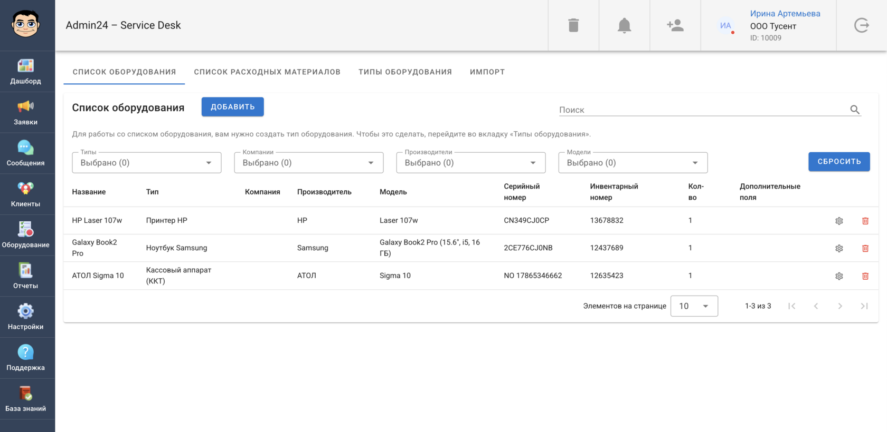Open notifications bell
Viewport: 887px width, 432px height.
[624, 25]
